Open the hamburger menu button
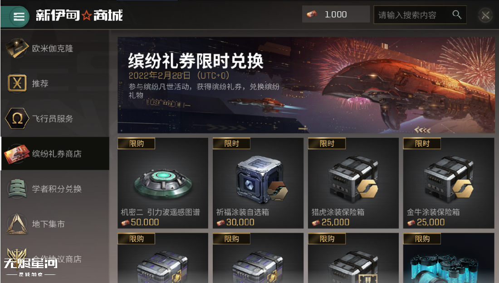The image size is (499, 283). pos(19,16)
